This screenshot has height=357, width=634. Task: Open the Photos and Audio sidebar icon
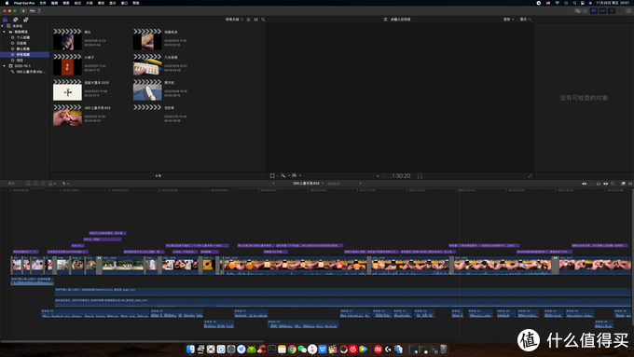pyautogui.click(x=15, y=20)
